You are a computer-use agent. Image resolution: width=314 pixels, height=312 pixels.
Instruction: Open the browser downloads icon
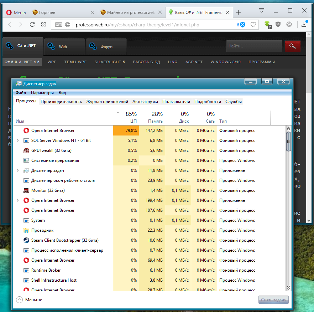pos(304,25)
